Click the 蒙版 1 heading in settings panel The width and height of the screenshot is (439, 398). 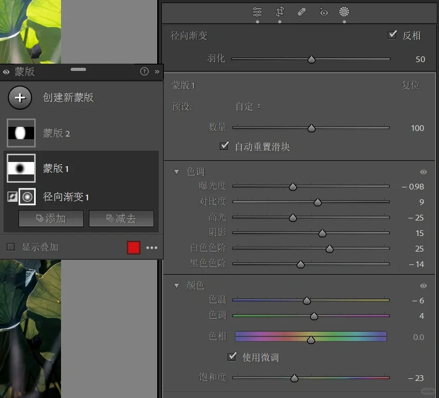184,85
